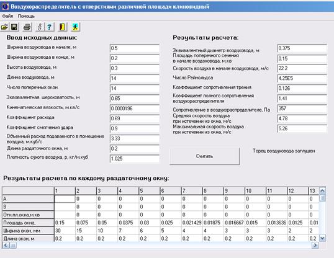Edit the Коэффициент смягчения удара field
This screenshot has width=334, height=258.
pos(135,128)
